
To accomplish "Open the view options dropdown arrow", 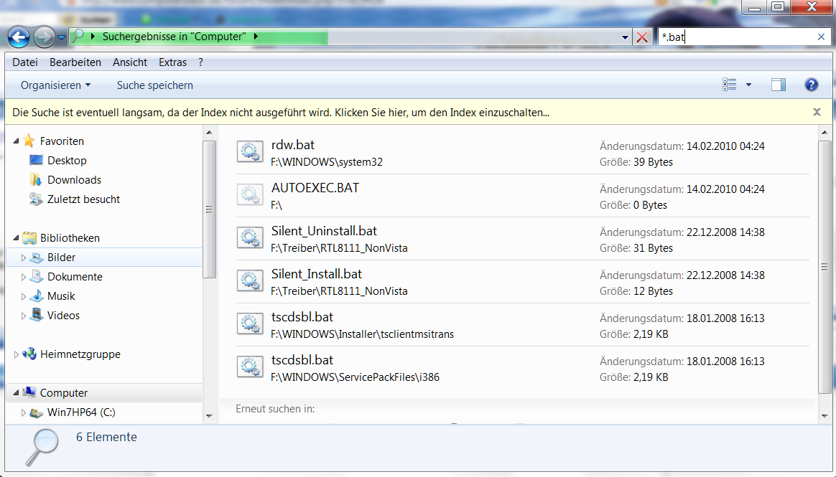I will click(x=748, y=85).
